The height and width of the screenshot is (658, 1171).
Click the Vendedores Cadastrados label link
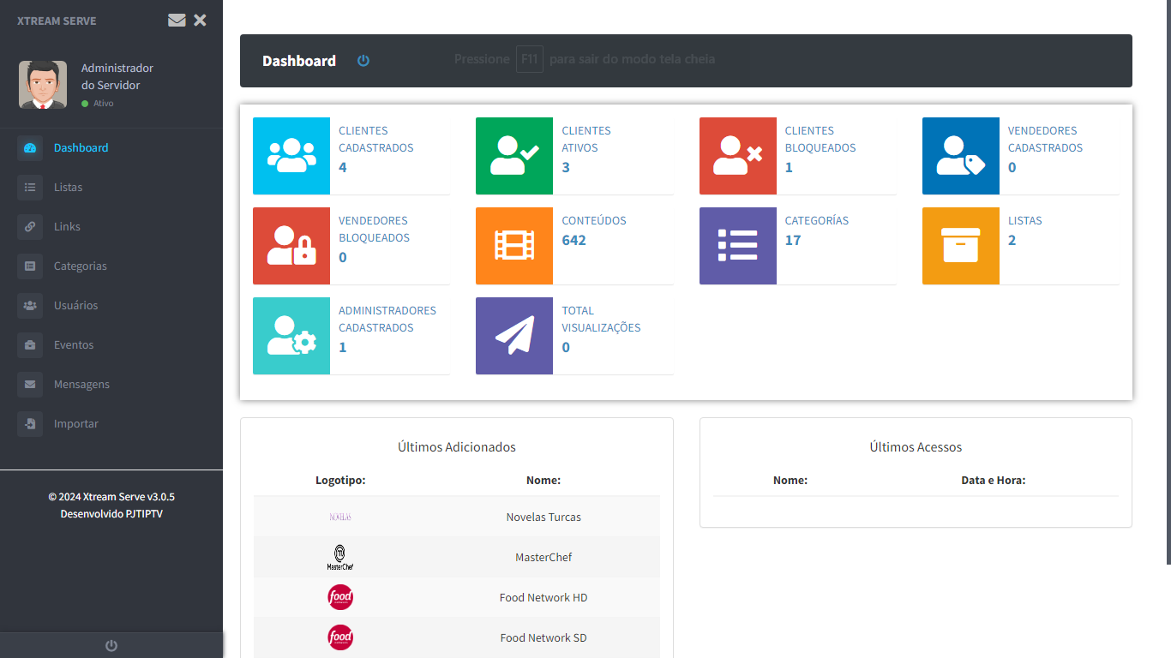[1044, 139]
